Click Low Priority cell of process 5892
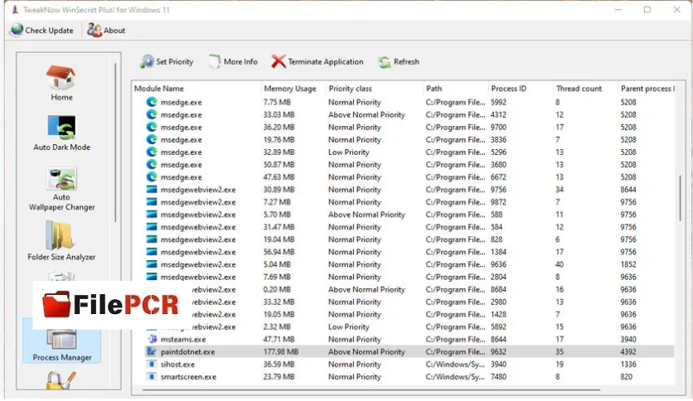 pyautogui.click(x=348, y=326)
